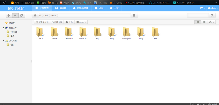Open the shop folder
The image size is (219, 105).
[x=112, y=34]
